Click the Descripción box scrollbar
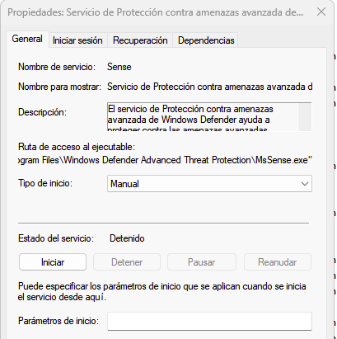337x339 pixels. pyautogui.click(x=305, y=117)
